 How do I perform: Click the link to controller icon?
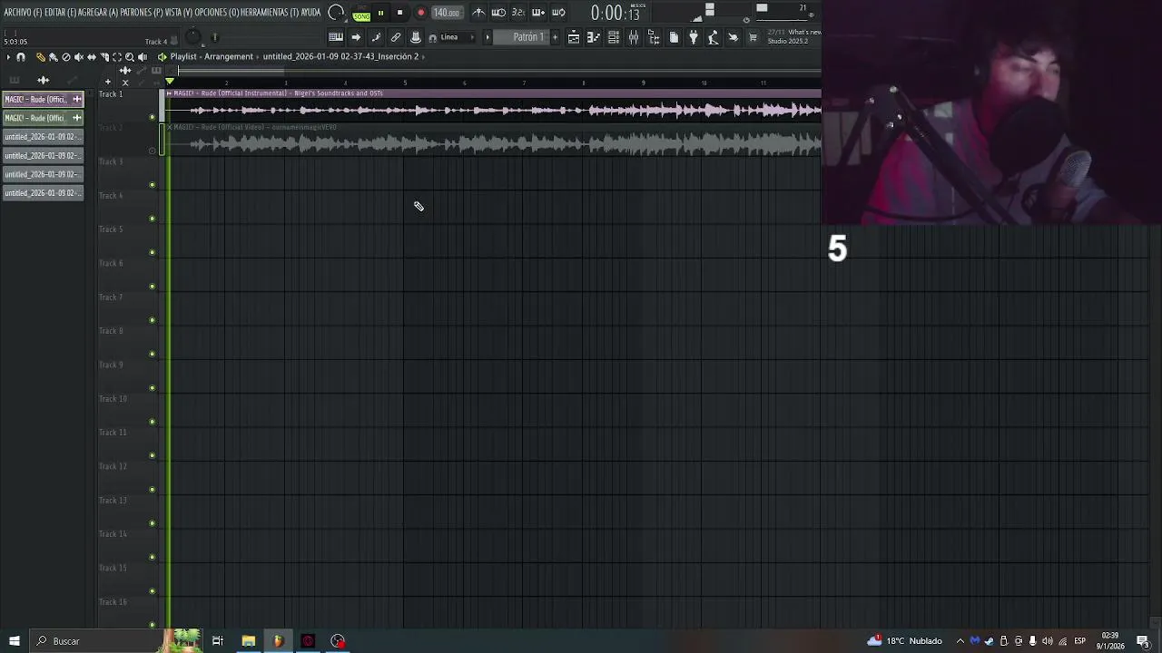(x=396, y=37)
